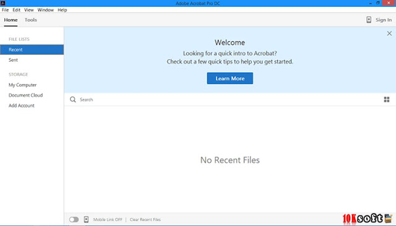Viewport: 396px width, 226px height.
Task: Click the Mobile Link phone icon
Action: pyautogui.click(x=86, y=219)
